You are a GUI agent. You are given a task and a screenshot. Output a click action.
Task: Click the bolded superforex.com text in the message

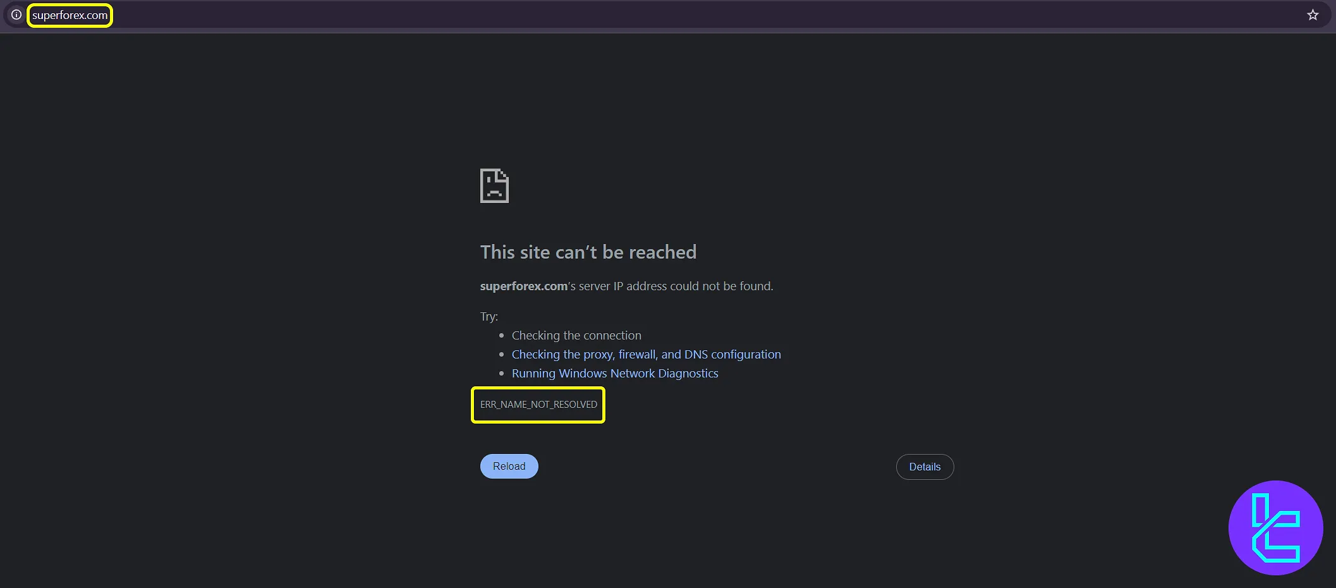[x=523, y=286]
